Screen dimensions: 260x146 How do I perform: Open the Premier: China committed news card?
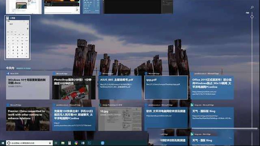pos(28,119)
